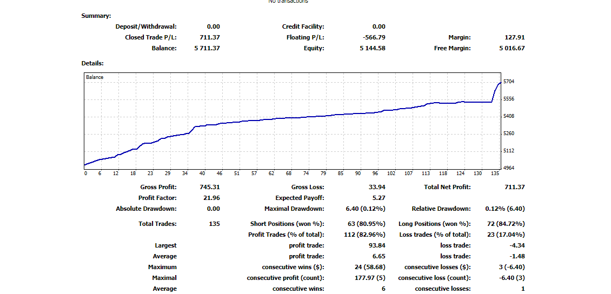The image size is (611, 294).
Task: Click the Relative Drawdown value 0.12% (6.40)
Action: 505,209
